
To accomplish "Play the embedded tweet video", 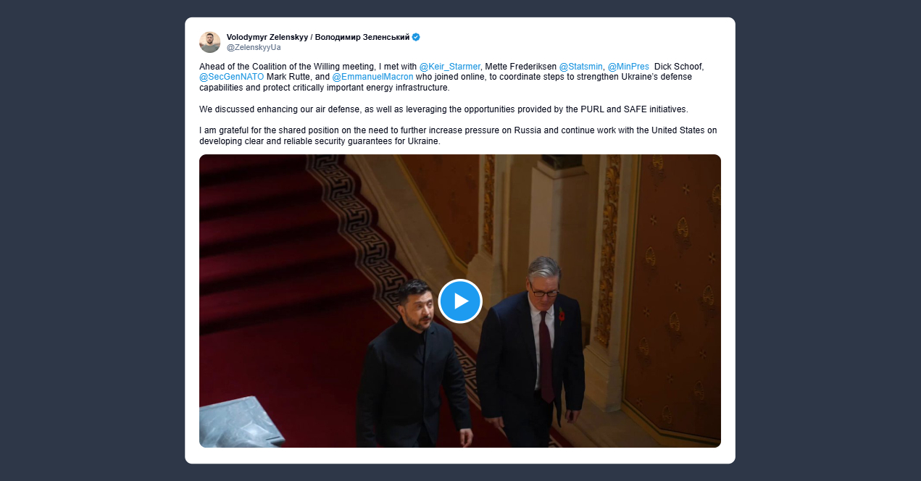I will [x=460, y=301].
